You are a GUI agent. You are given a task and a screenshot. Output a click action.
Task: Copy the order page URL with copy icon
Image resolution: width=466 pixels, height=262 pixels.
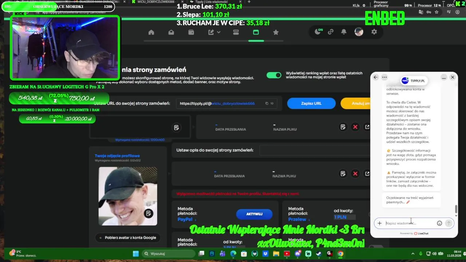267,103
